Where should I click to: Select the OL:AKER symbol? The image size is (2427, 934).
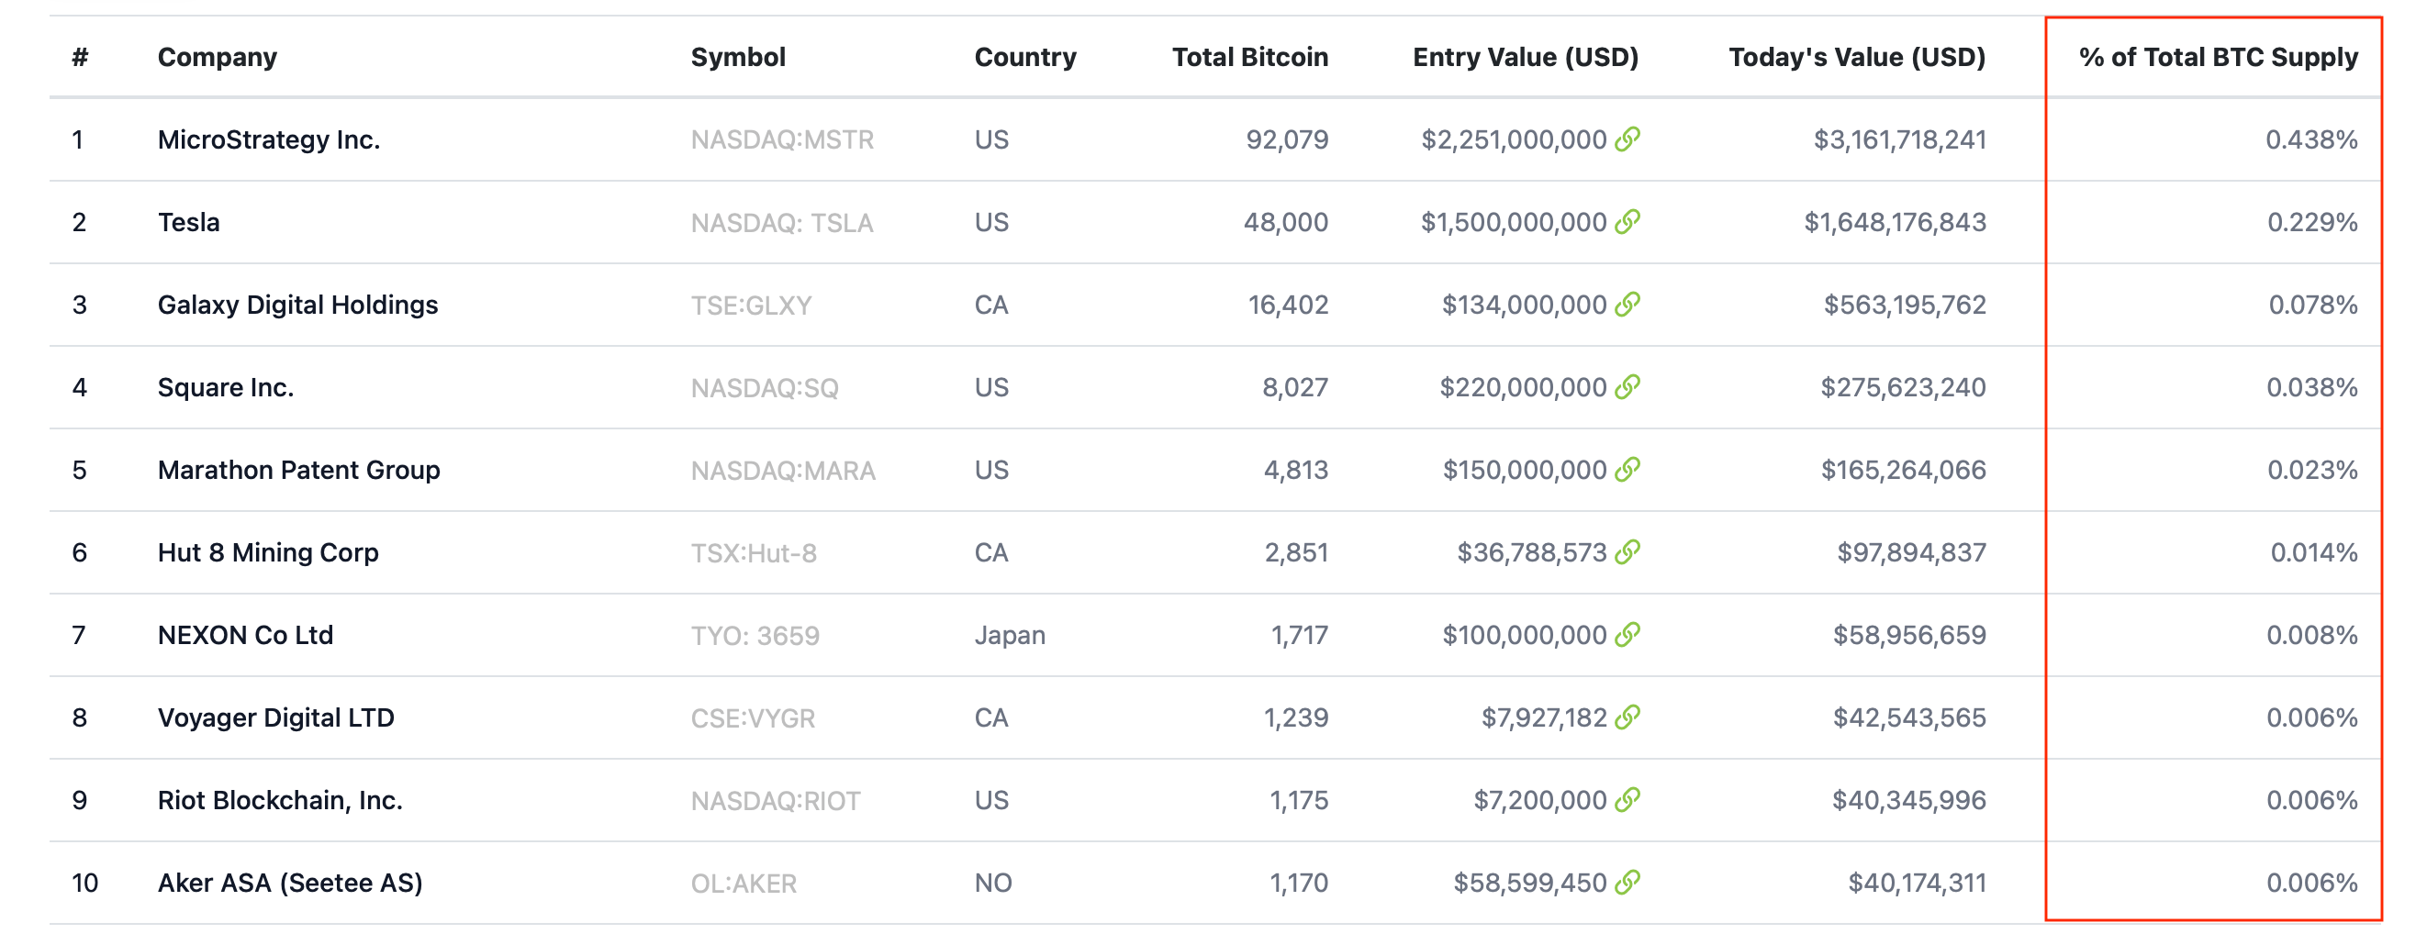pos(744,884)
